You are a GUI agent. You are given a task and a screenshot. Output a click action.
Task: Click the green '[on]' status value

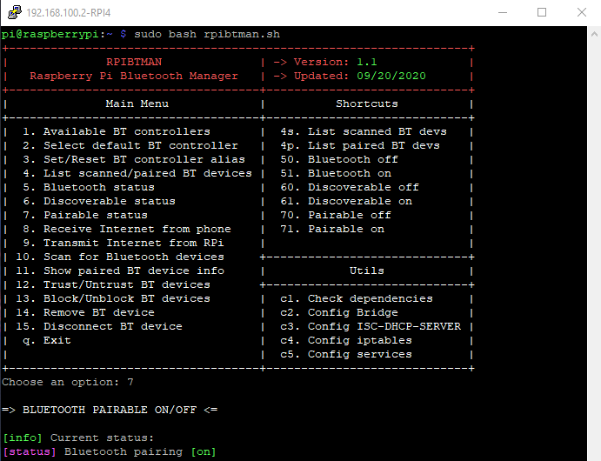[x=204, y=451]
